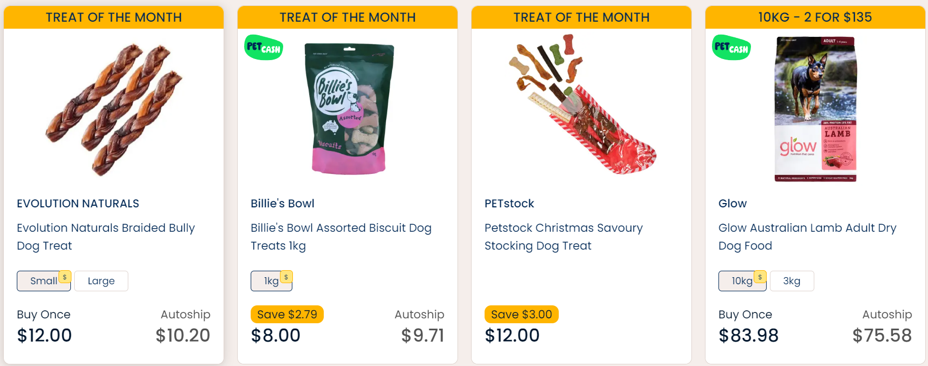Click dollar badge on 10kg size option
The image size is (928, 366).
tap(760, 277)
